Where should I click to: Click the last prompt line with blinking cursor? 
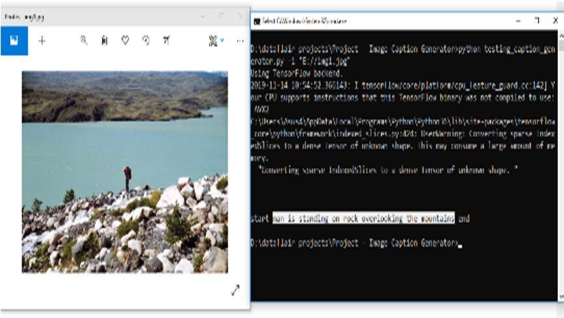[x=356, y=243]
